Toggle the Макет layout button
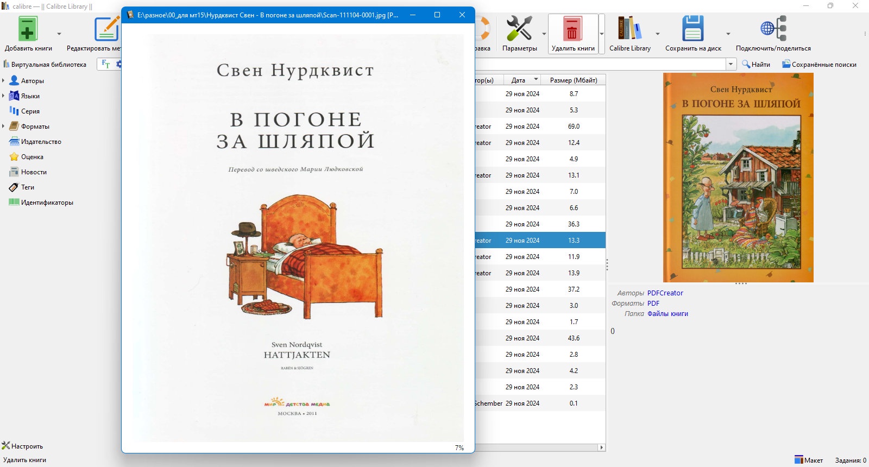This screenshot has height=467, width=869. coord(809,460)
